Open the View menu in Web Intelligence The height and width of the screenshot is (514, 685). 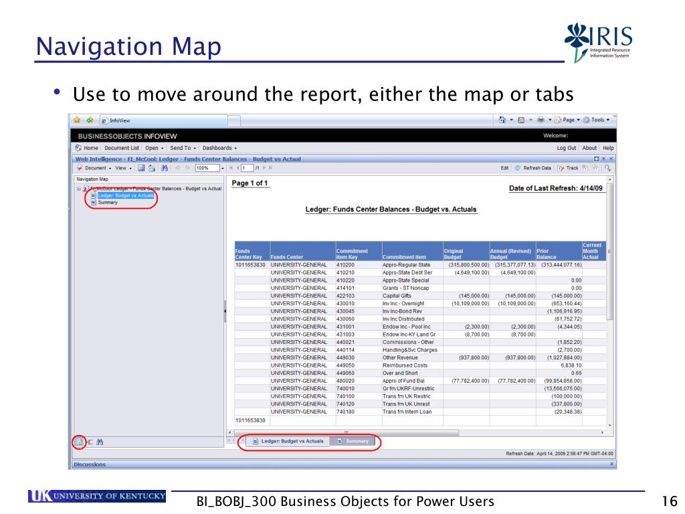click(x=123, y=168)
